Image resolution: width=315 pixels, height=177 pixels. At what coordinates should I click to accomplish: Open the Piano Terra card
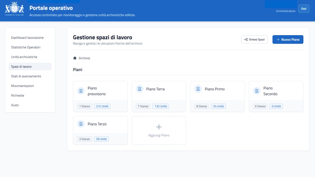[159, 96]
